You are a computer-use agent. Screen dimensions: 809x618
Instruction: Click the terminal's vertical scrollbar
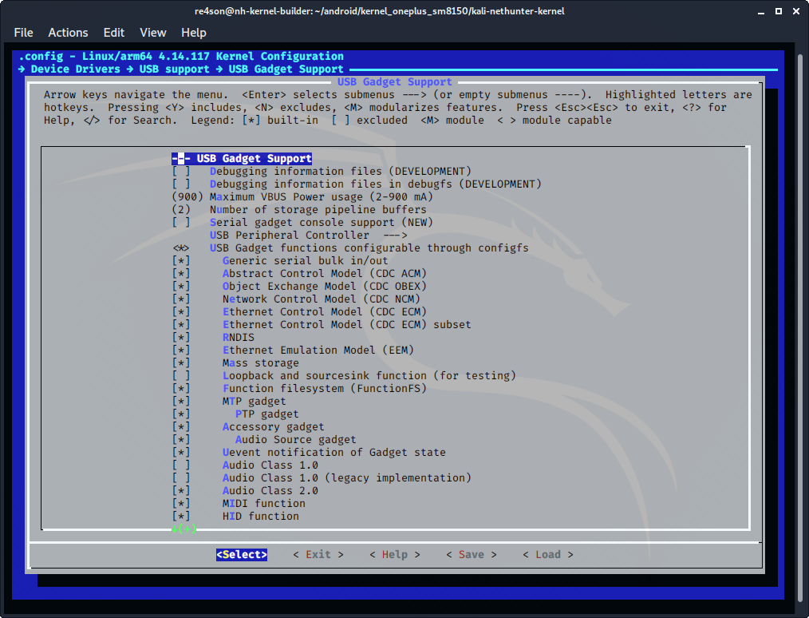pos(801,319)
